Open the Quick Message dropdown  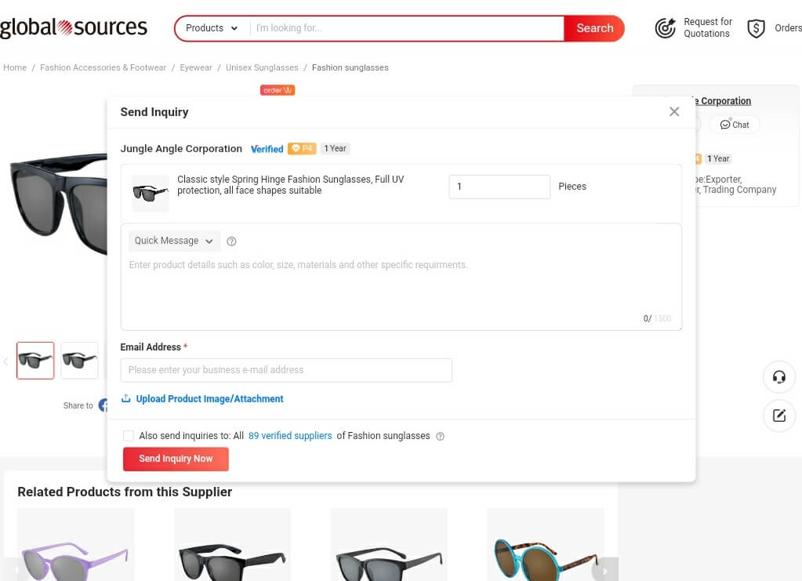coord(174,241)
